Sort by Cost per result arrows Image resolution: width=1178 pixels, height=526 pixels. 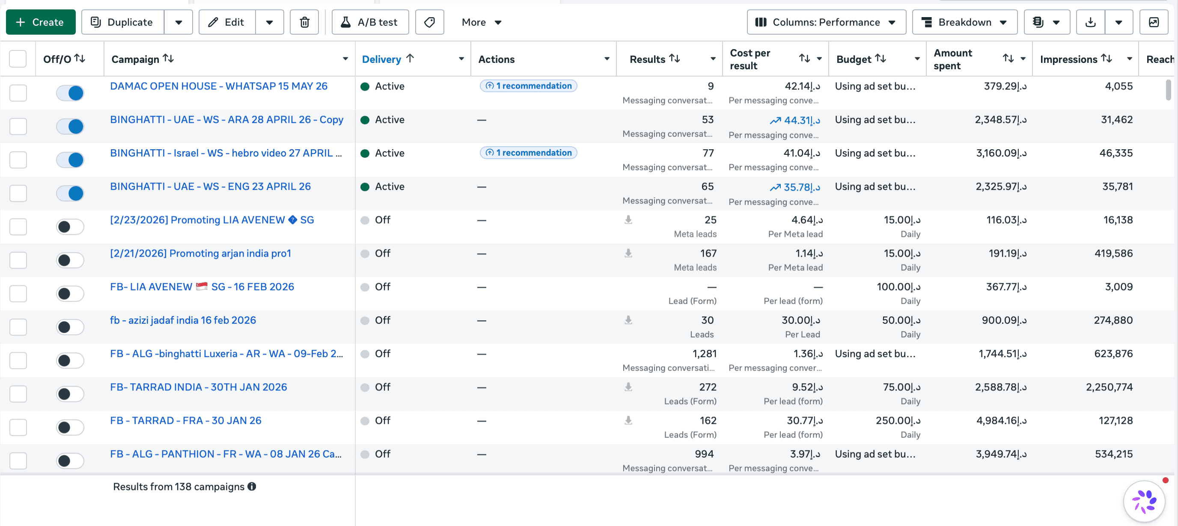click(804, 59)
